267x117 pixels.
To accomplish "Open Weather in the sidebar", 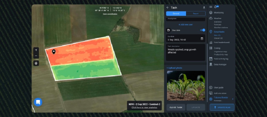I will pos(218,18).
